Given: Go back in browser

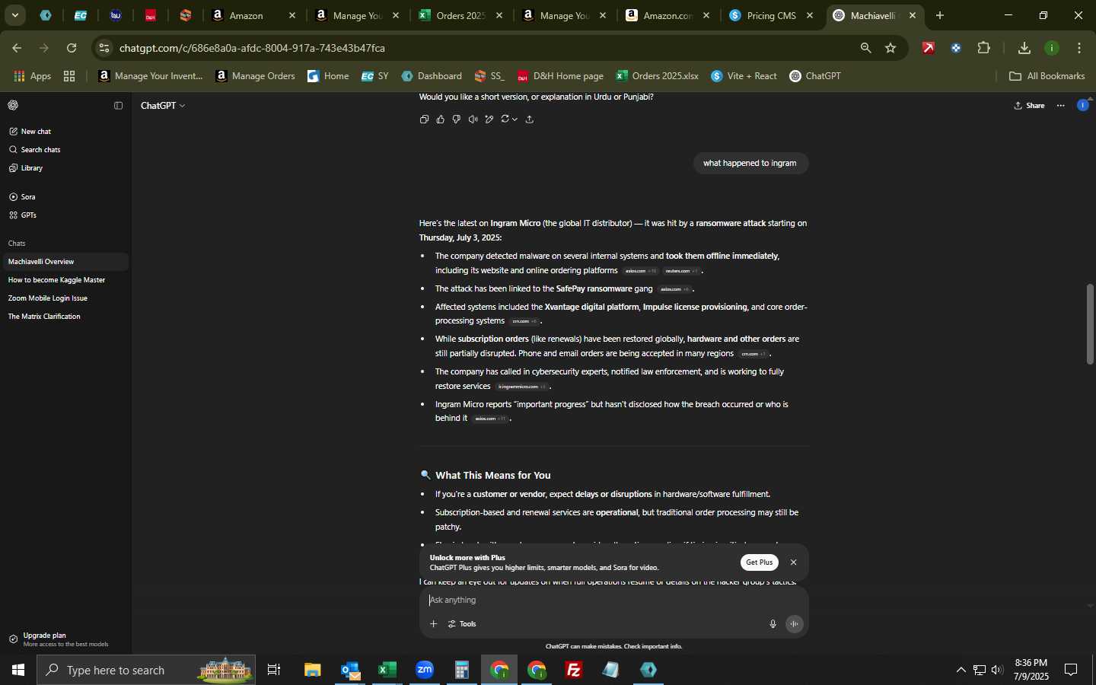Looking at the screenshot, I should (17, 48).
